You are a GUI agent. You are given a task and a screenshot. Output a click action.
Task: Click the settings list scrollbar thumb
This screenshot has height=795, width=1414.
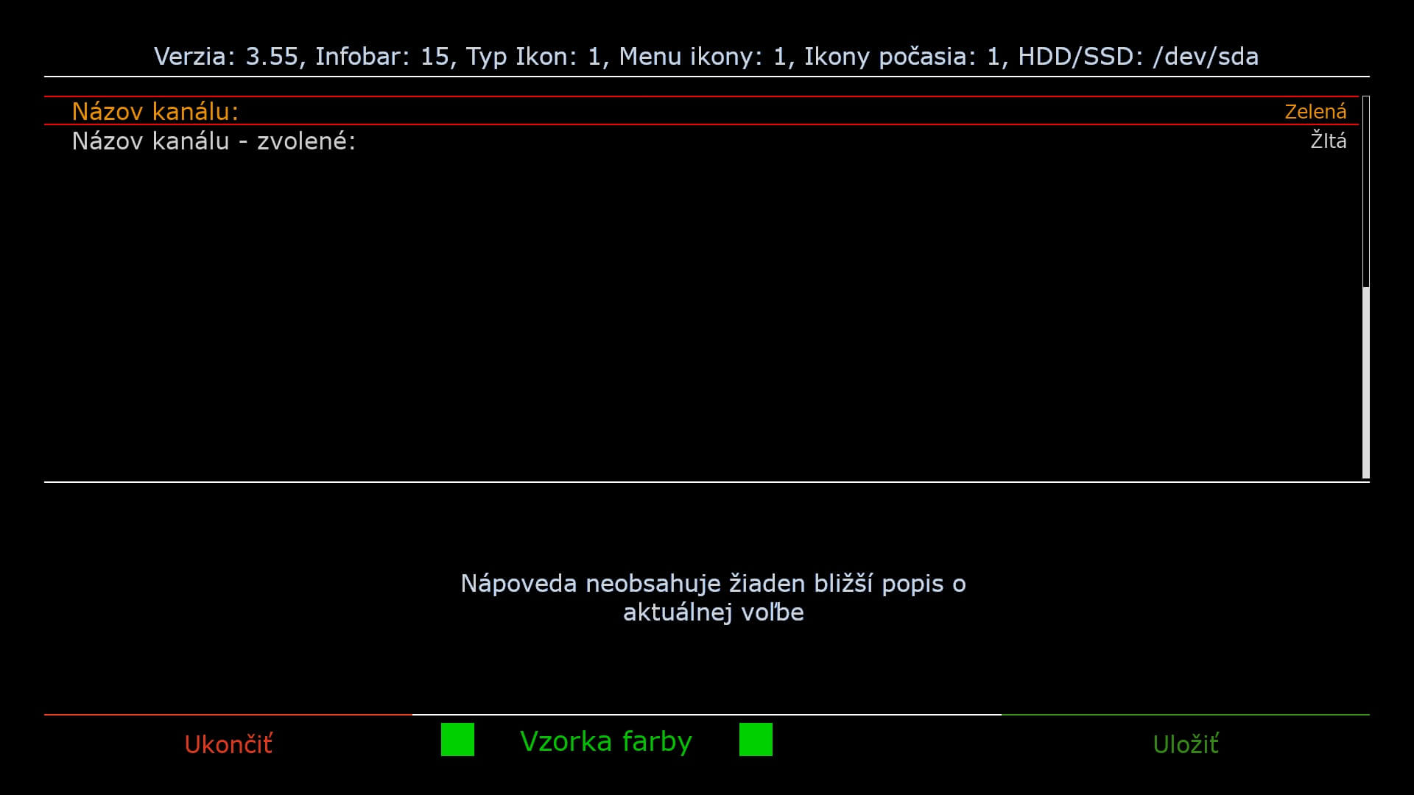click(1366, 383)
